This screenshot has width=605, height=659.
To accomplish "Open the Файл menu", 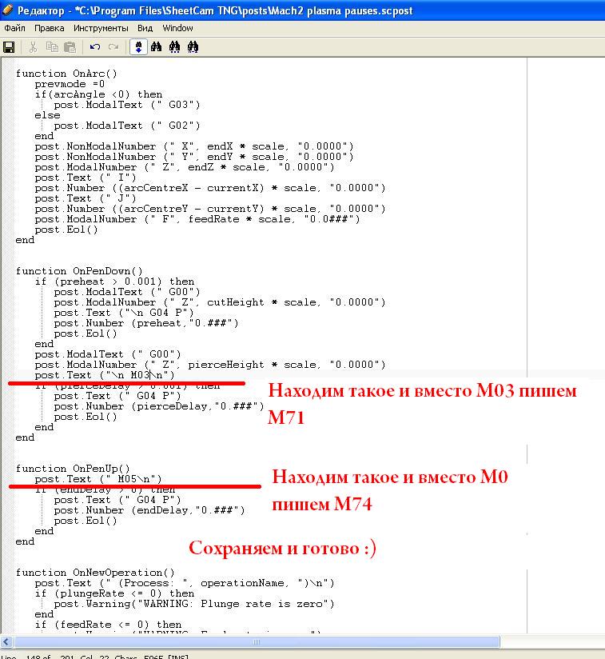I will (14, 28).
